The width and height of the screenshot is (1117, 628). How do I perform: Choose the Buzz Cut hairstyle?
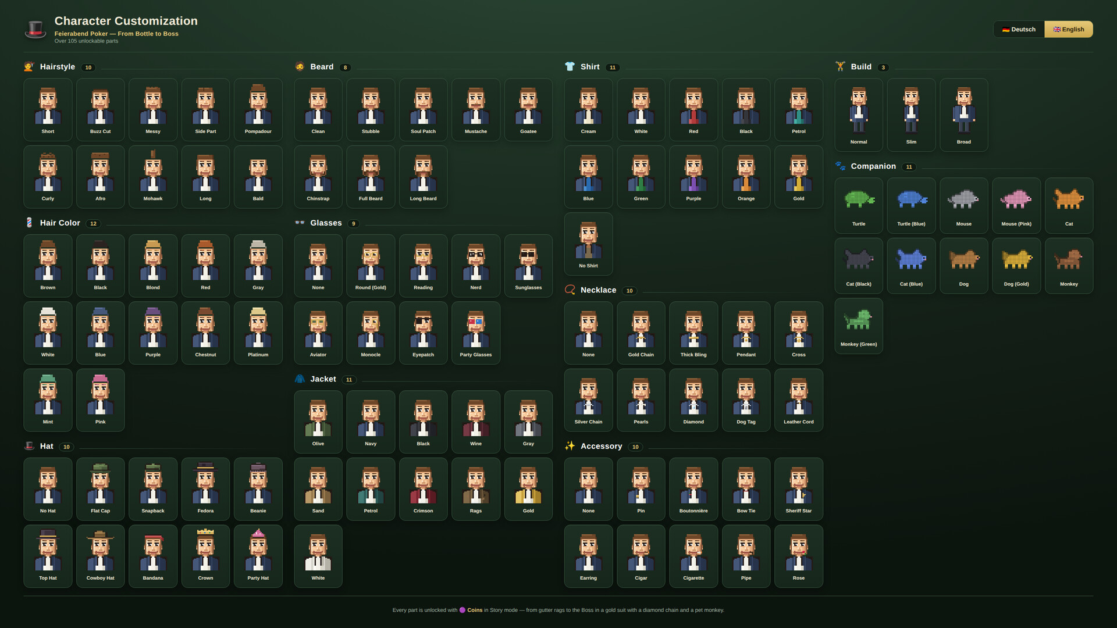[x=101, y=110]
